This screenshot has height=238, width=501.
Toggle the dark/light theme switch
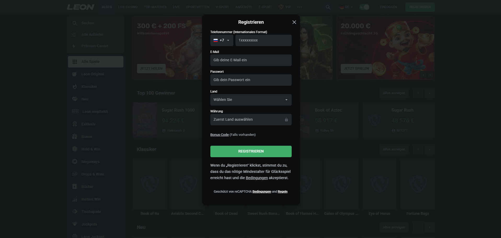364,7
